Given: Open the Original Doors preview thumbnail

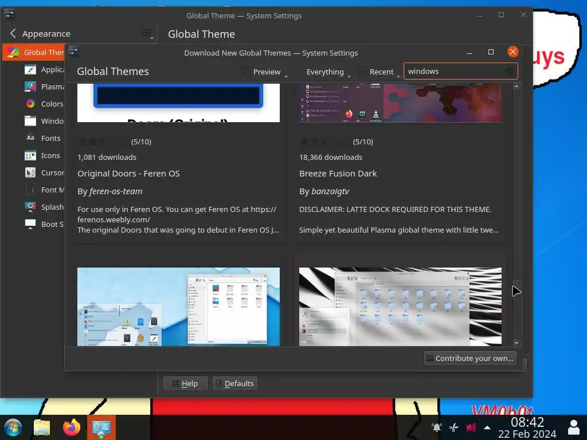Looking at the screenshot, I should point(178,103).
